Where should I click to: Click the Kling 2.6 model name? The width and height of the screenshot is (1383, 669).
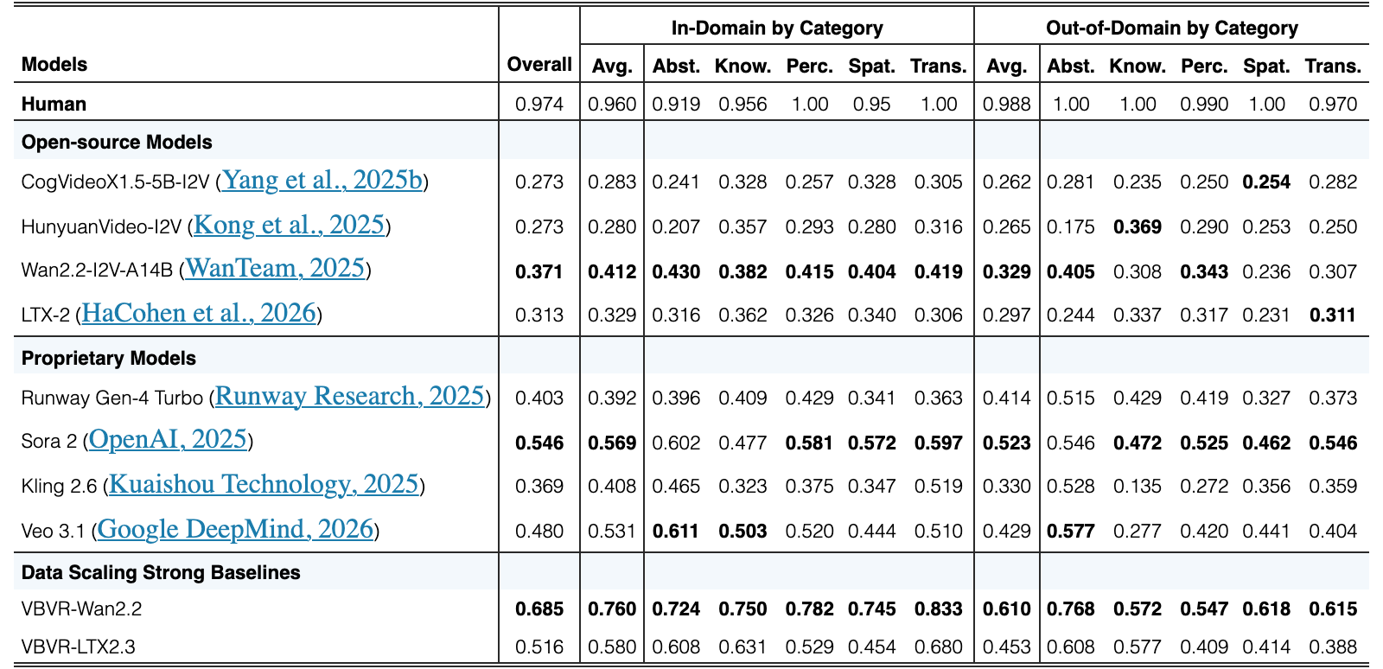pyautogui.click(x=59, y=486)
